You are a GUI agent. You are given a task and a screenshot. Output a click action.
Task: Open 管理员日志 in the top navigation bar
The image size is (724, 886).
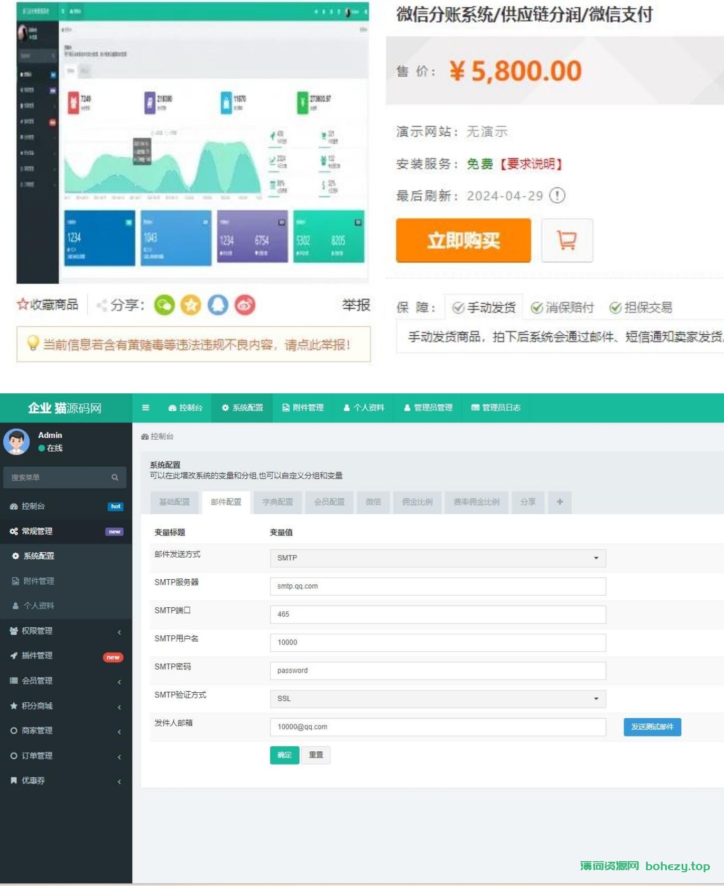tap(496, 408)
